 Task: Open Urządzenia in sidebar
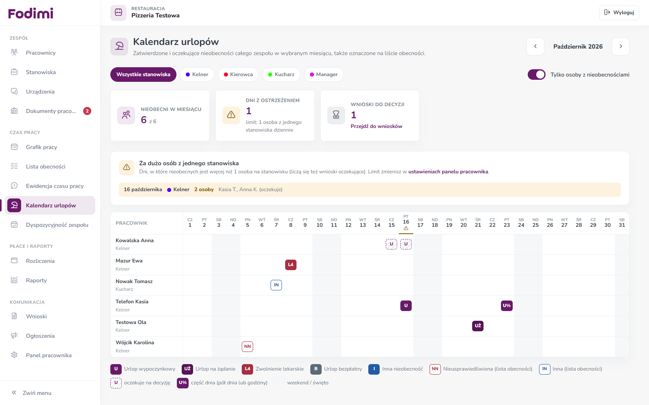point(50,92)
